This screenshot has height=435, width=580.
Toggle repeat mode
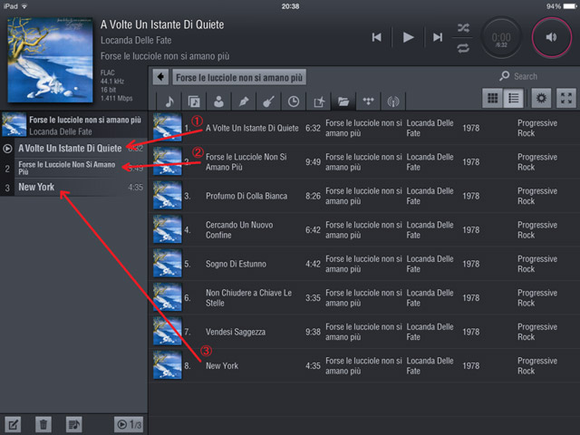click(464, 46)
